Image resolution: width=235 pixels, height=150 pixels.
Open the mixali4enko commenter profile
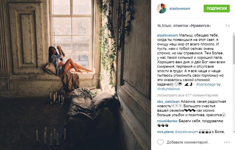pyautogui.click(x=167, y=121)
